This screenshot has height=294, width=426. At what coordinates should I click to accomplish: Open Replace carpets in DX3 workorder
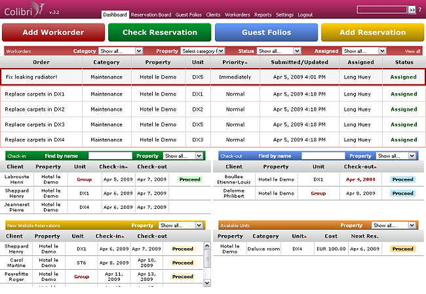pyautogui.click(x=213, y=124)
